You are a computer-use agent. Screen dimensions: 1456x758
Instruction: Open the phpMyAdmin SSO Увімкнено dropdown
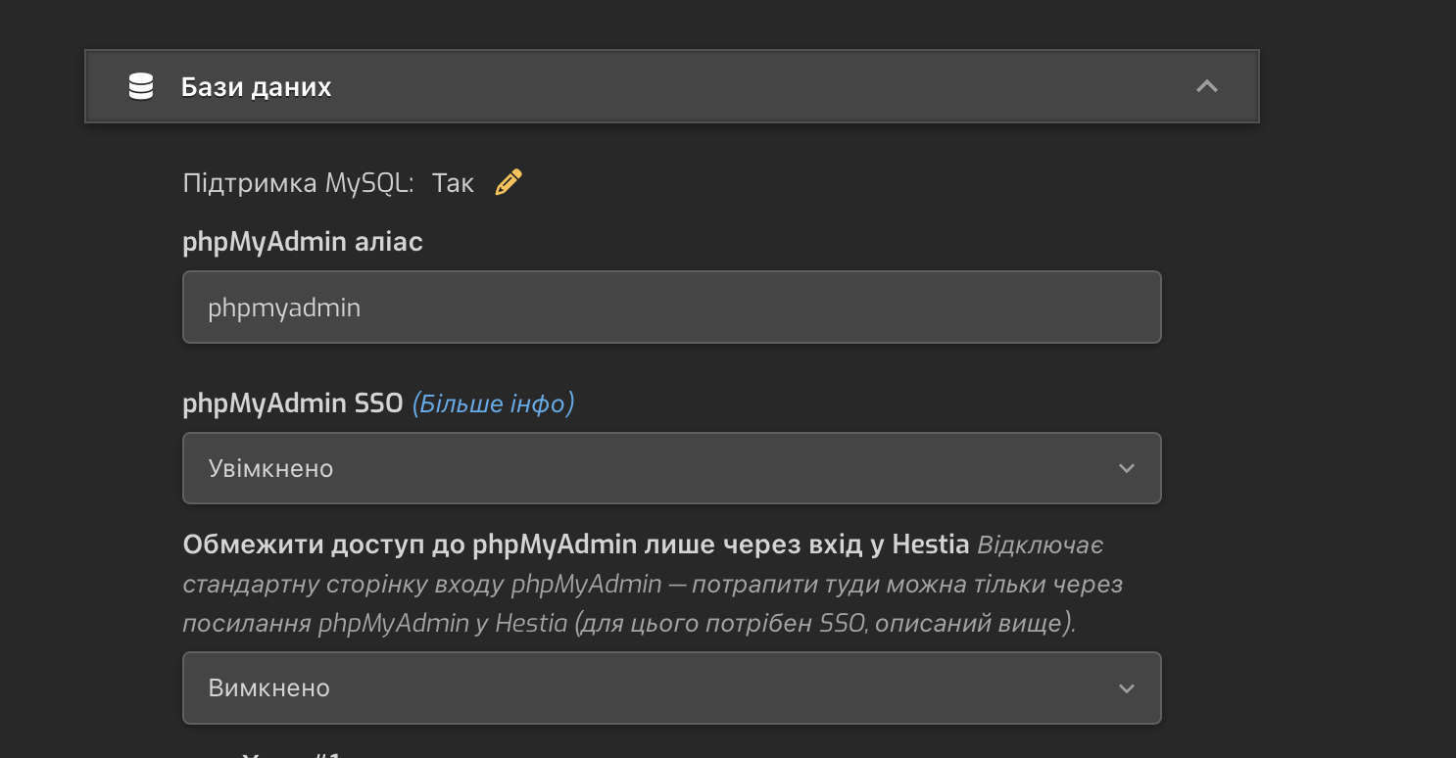(x=672, y=468)
